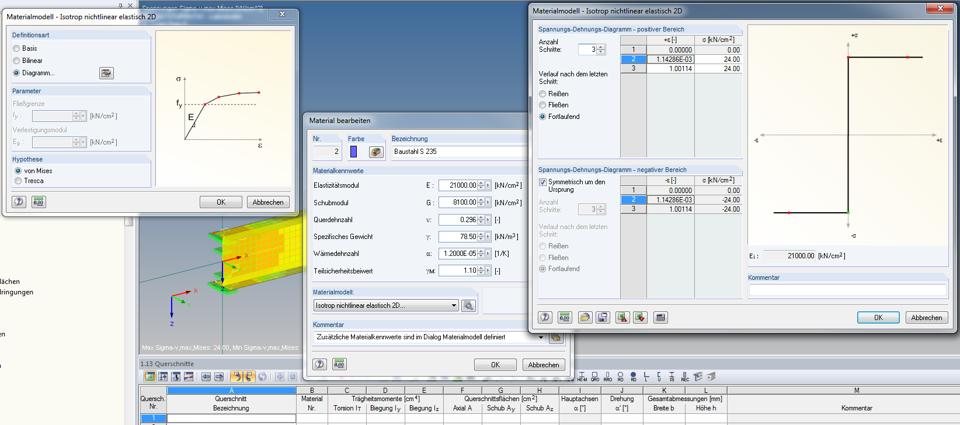Click the Elastizitätsmodul field showing 21000.00
960x425 pixels.
[458, 185]
